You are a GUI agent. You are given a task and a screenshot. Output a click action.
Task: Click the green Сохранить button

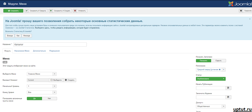pyautogui.click(x=13, y=11)
